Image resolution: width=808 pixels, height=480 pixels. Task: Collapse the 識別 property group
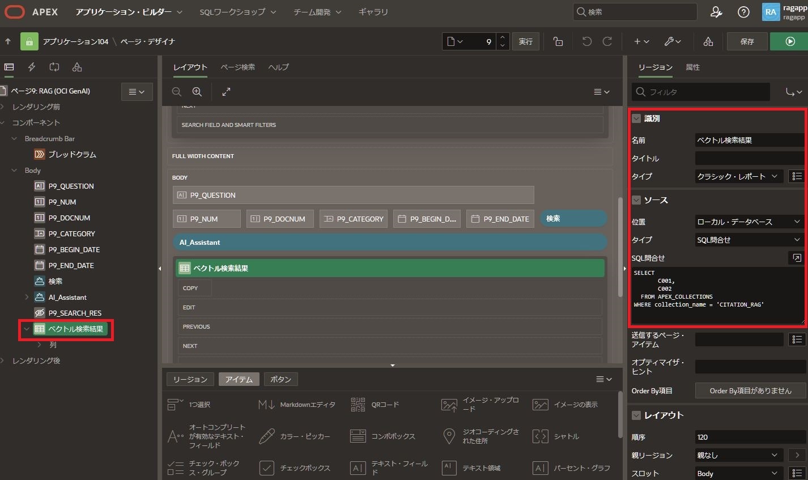[636, 118]
